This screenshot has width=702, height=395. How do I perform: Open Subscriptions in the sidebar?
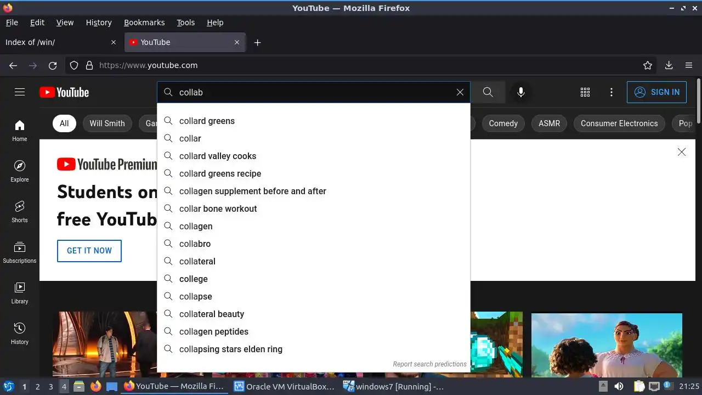[x=20, y=253]
